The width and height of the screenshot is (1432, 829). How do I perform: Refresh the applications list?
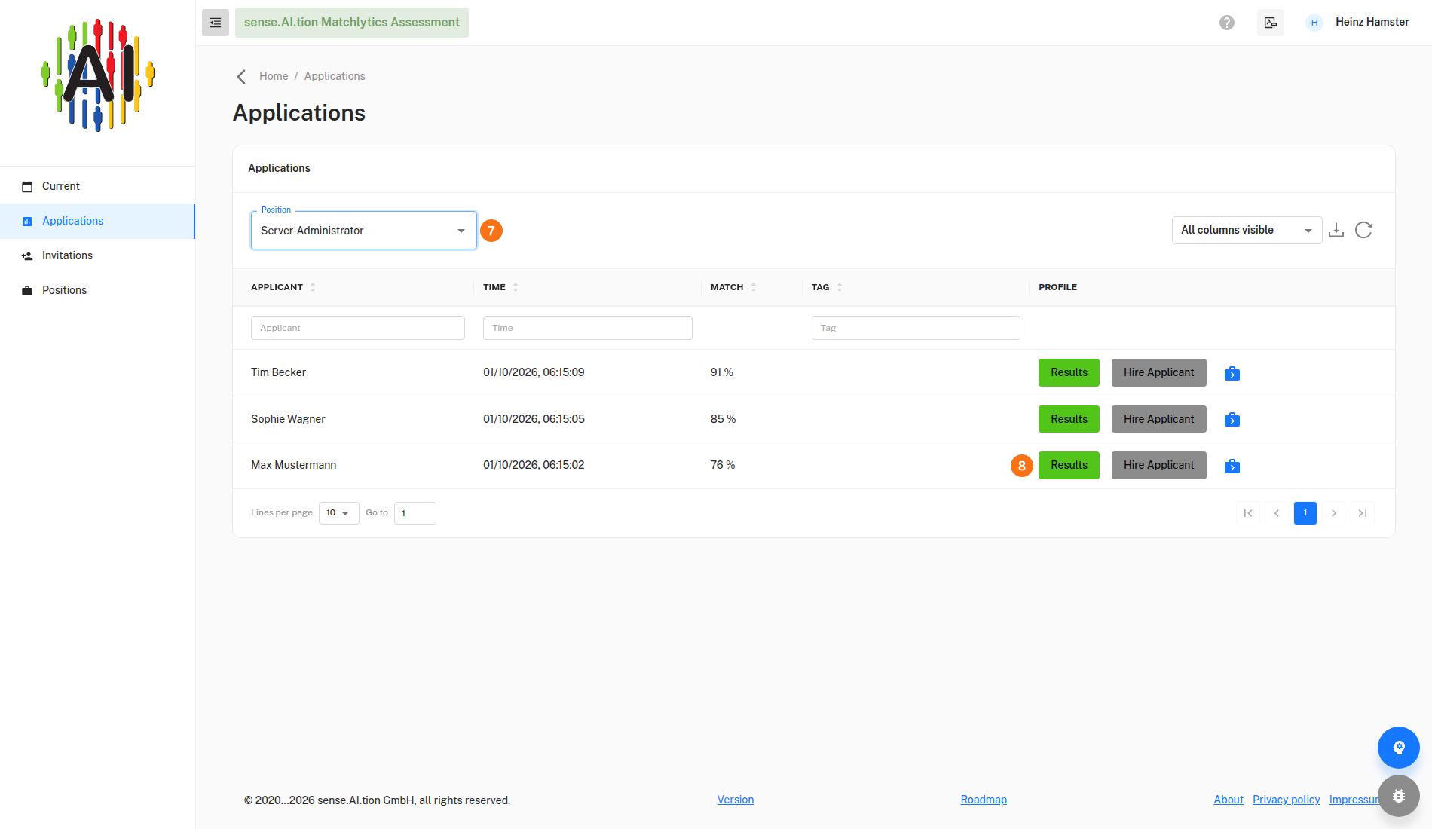pyautogui.click(x=1363, y=230)
